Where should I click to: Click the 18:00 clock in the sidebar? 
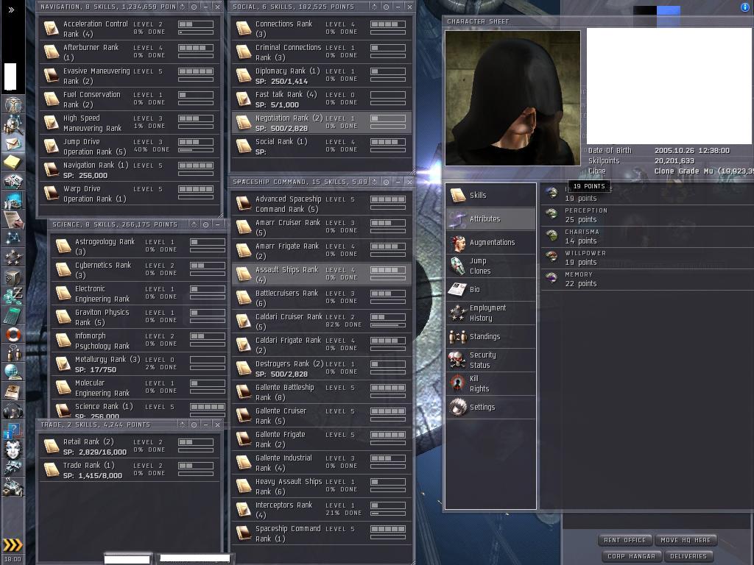point(13,559)
